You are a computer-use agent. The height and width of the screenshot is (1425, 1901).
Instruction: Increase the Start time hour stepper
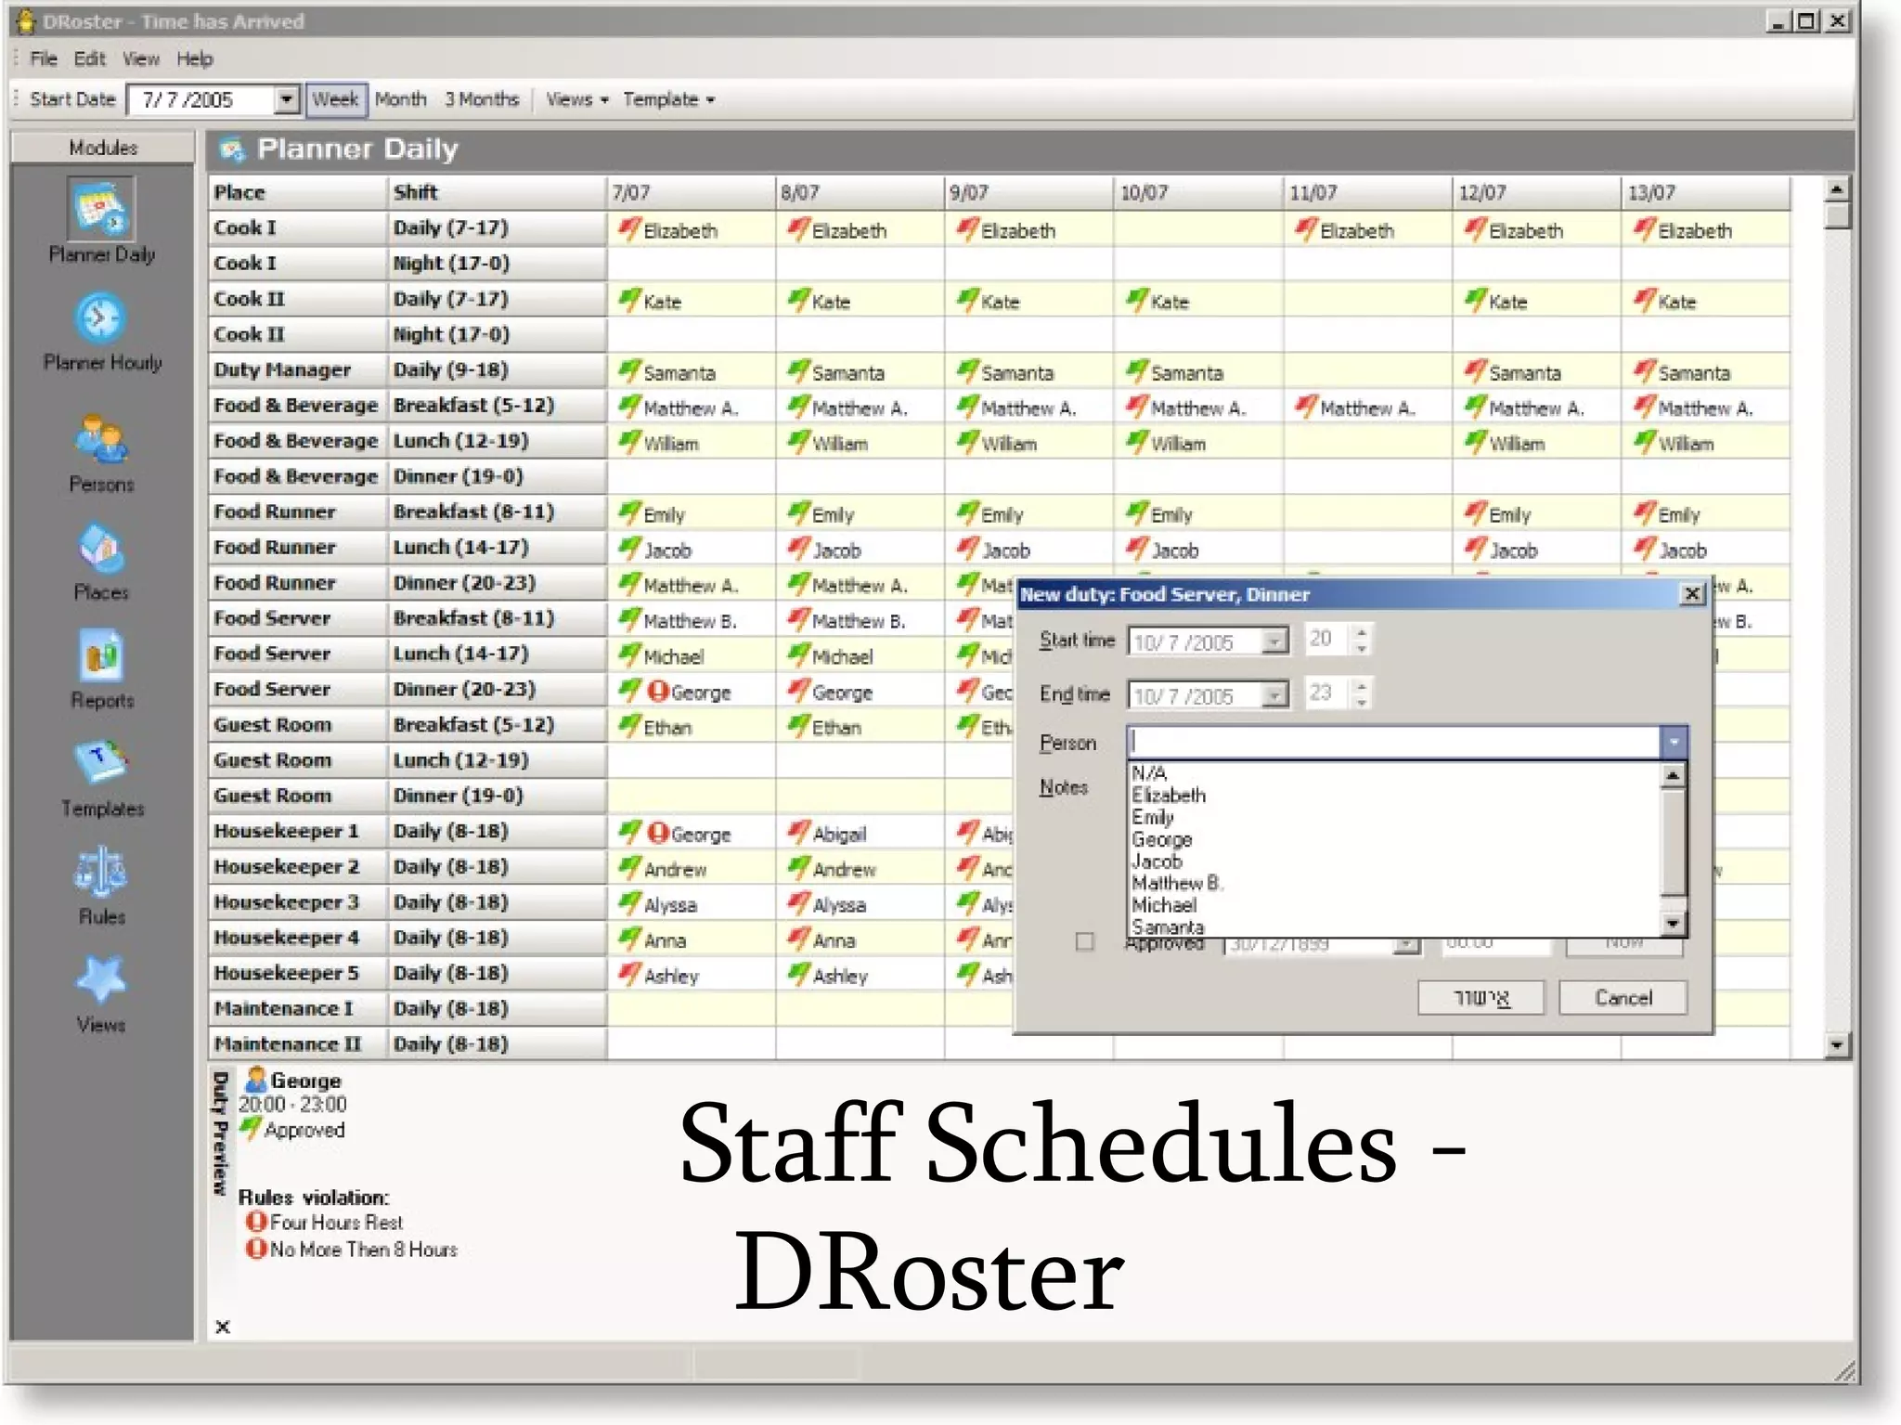tap(1362, 632)
